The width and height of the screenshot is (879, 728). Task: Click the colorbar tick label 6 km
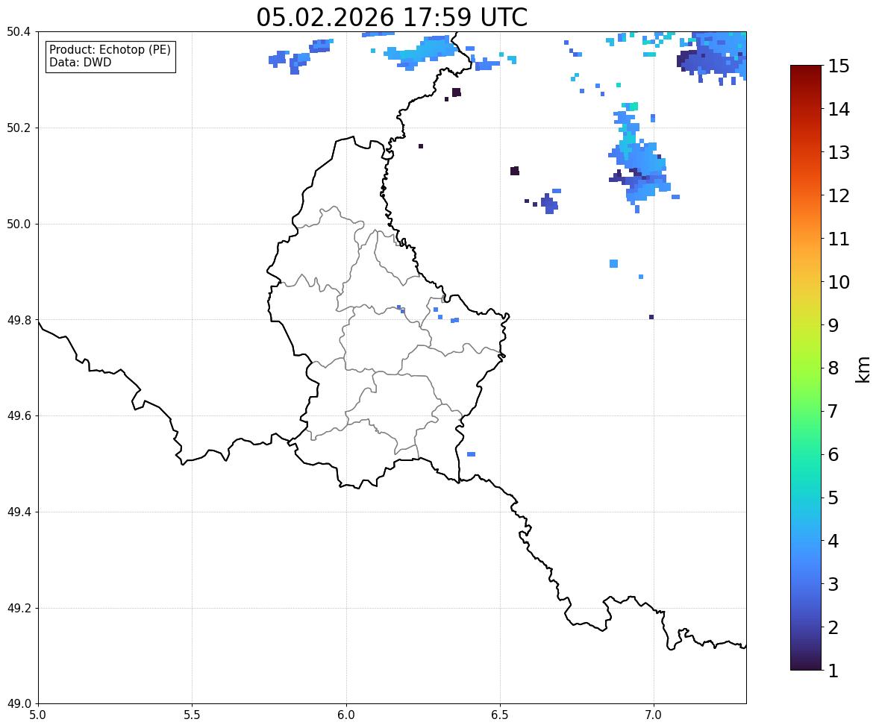pyautogui.click(x=833, y=454)
